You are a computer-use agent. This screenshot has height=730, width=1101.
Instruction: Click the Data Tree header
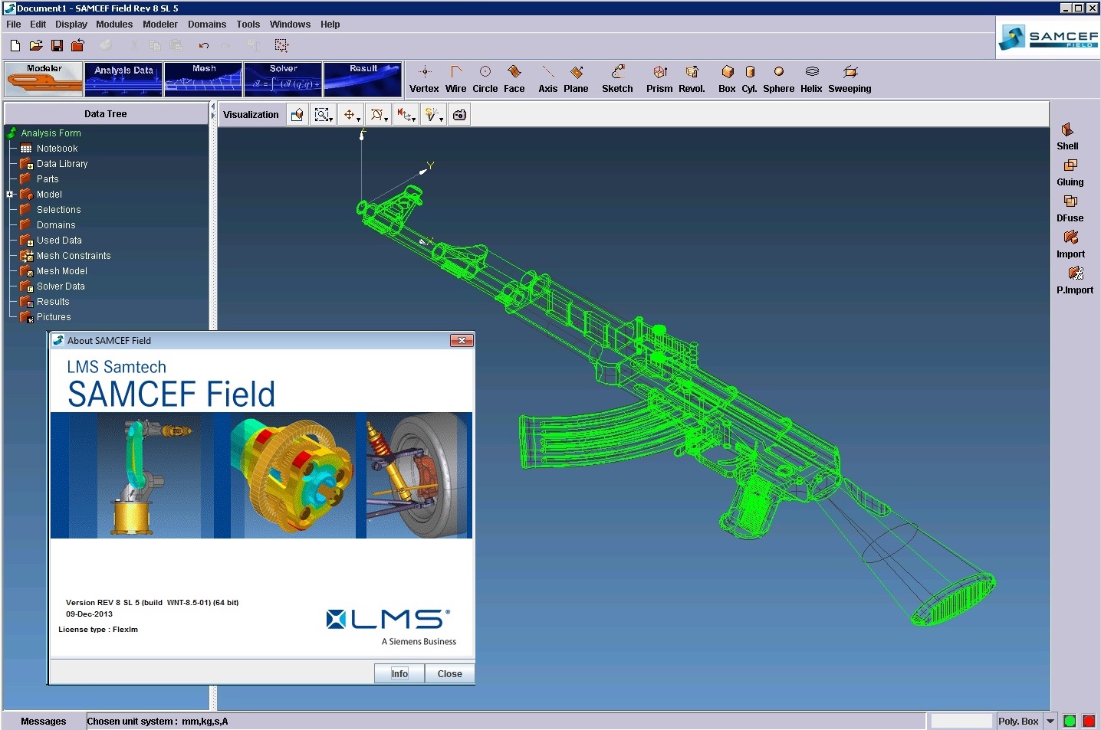point(106,114)
